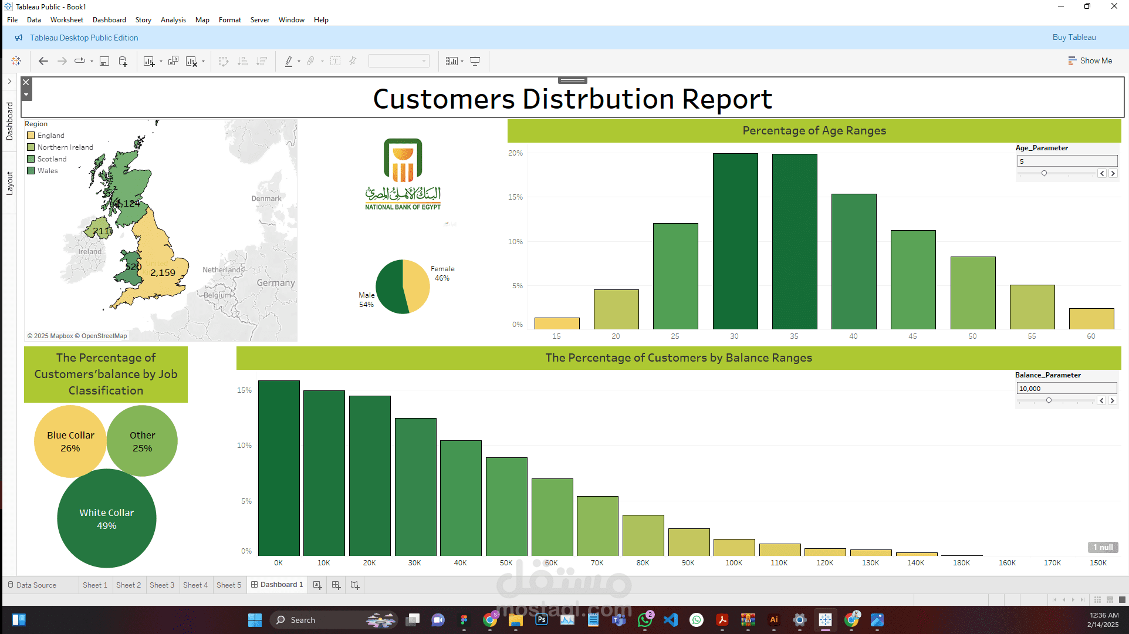This screenshot has height=634, width=1129.
Task: Redo with the forward arrow icon
Action: [62, 61]
